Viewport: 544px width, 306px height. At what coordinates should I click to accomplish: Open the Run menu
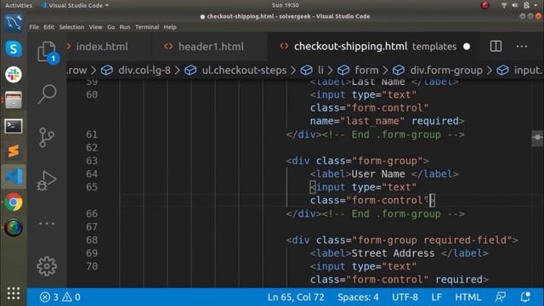pos(125,27)
